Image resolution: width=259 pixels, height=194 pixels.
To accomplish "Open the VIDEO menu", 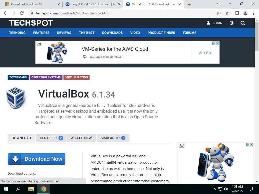I will coord(135,33).
